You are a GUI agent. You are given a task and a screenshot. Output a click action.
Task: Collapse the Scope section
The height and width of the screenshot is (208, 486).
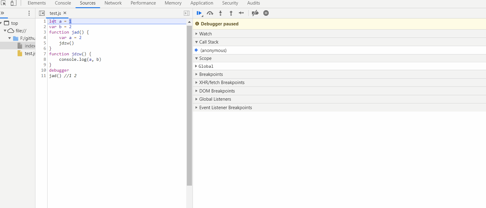(x=339, y=58)
